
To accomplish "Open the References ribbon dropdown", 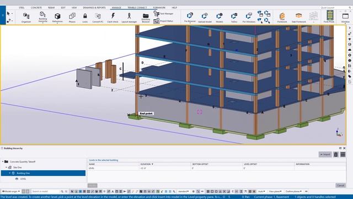I will (57, 18).
